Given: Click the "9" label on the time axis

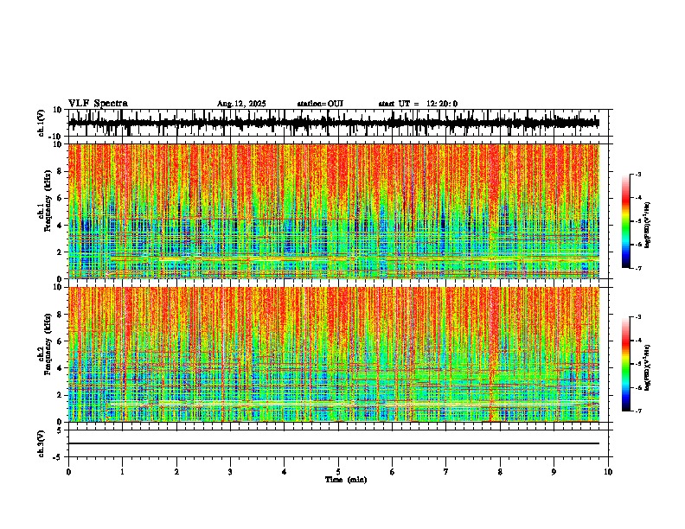Looking at the screenshot, I should pos(554,472).
